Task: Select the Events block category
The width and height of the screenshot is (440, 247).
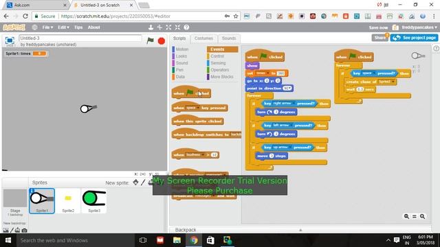Action: tap(223, 49)
